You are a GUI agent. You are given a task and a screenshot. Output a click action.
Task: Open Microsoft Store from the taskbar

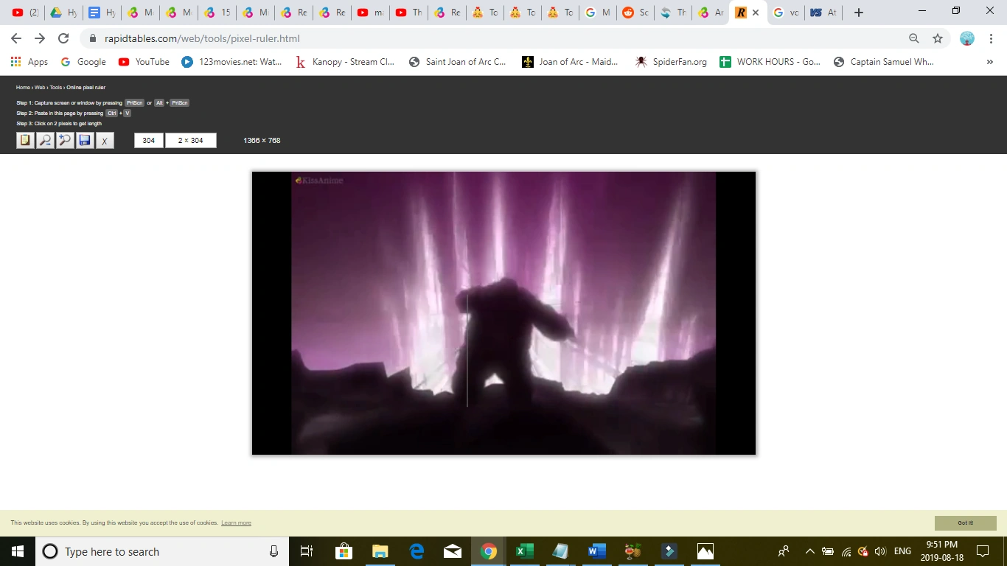[344, 551]
